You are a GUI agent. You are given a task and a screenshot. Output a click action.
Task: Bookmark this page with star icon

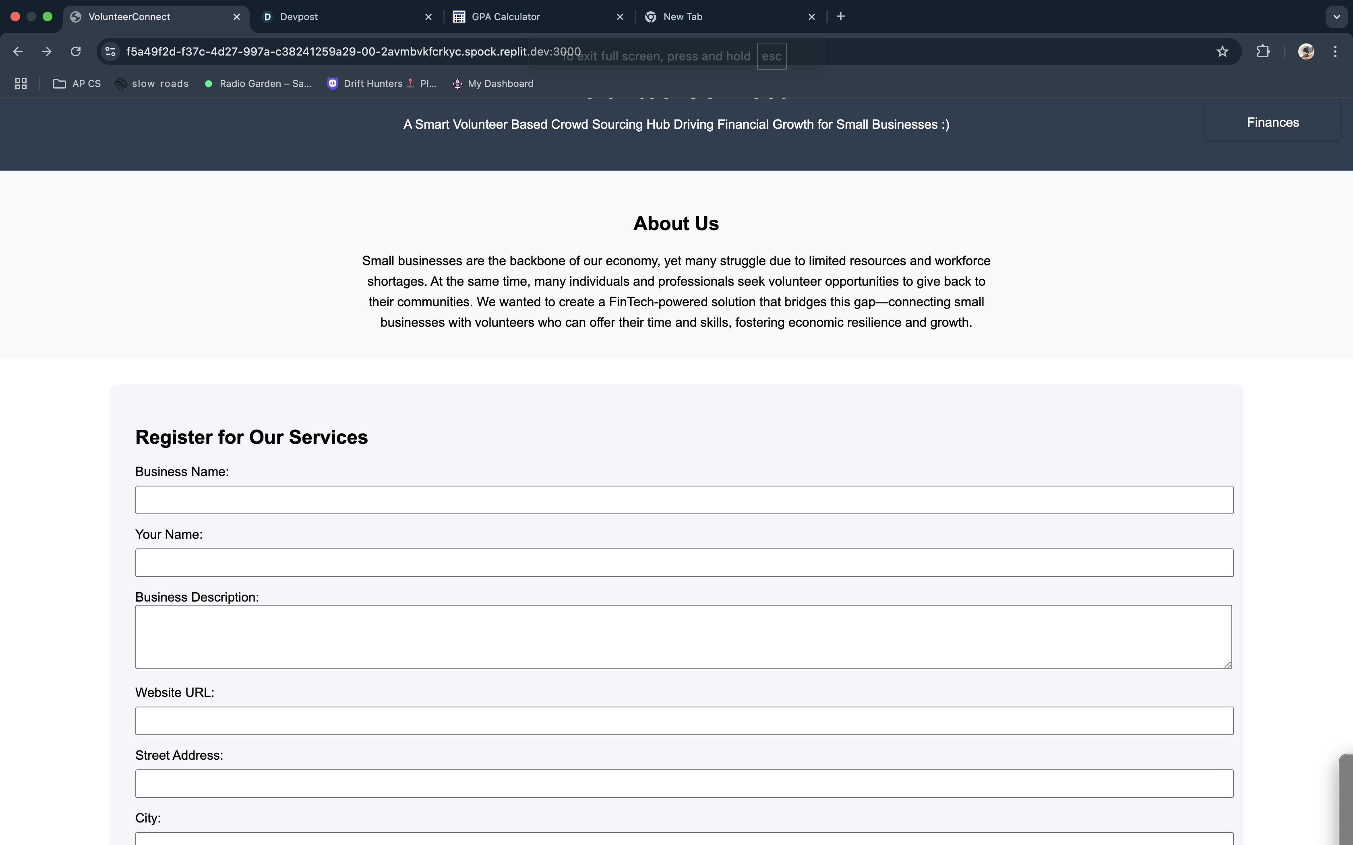(1222, 52)
